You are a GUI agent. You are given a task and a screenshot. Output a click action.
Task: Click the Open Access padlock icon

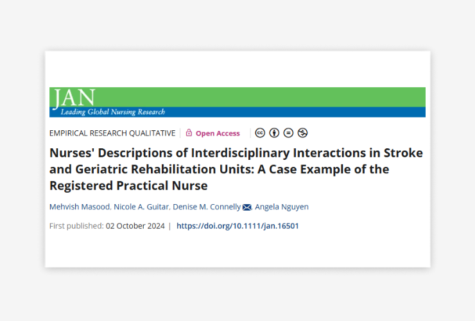189,133
